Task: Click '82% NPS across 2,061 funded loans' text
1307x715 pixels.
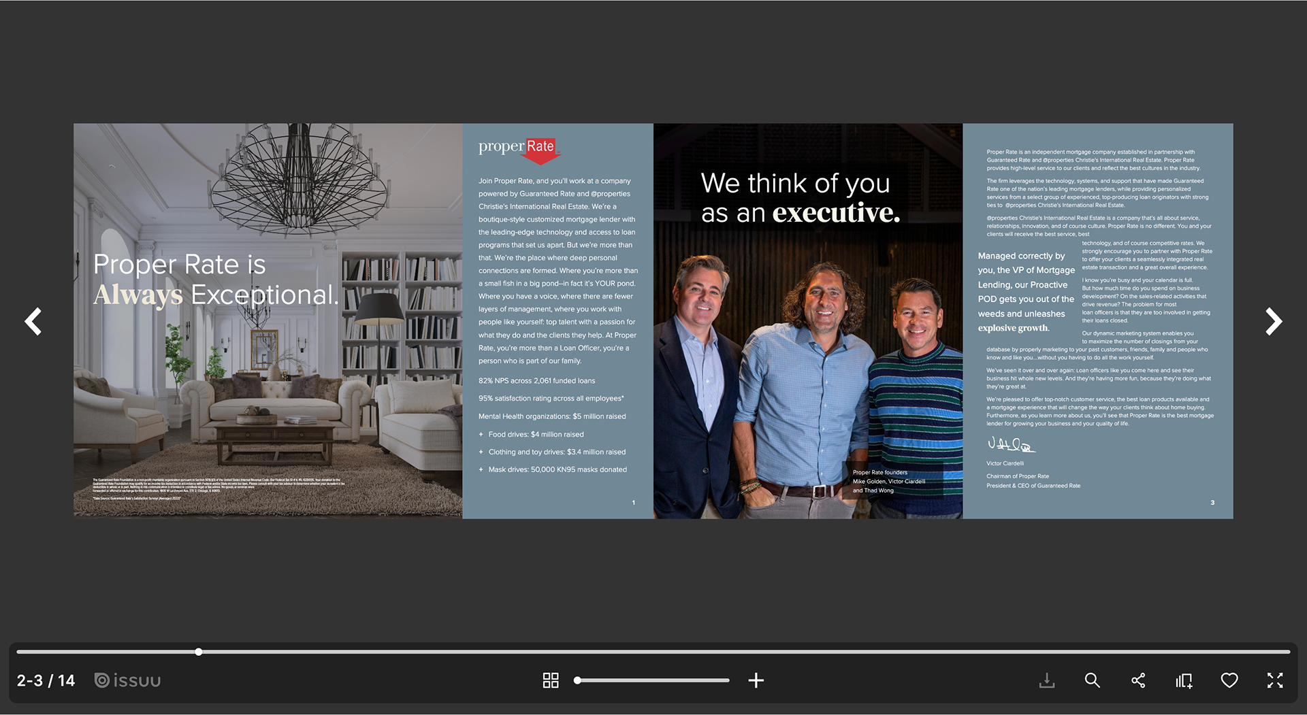Action: 536,381
